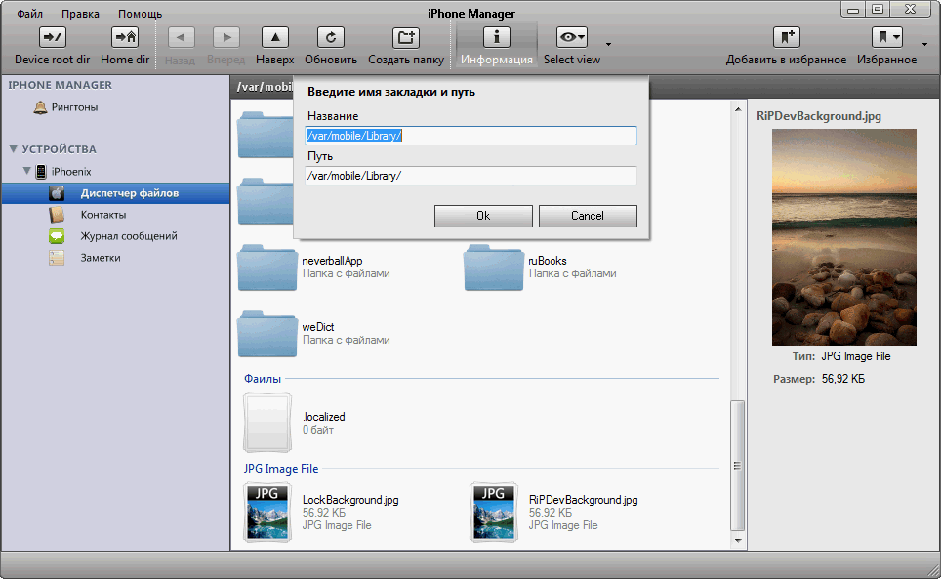941x579 pixels.
Task: Open the Рингтоны bell item in sidebar
Action: [x=40, y=107]
